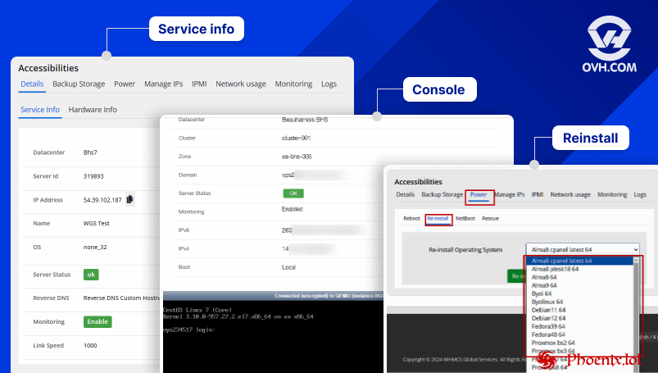Click Reverse DNS Custom Hostname text
Screen dimensions: 658x373
pyautogui.click(x=121, y=298)
